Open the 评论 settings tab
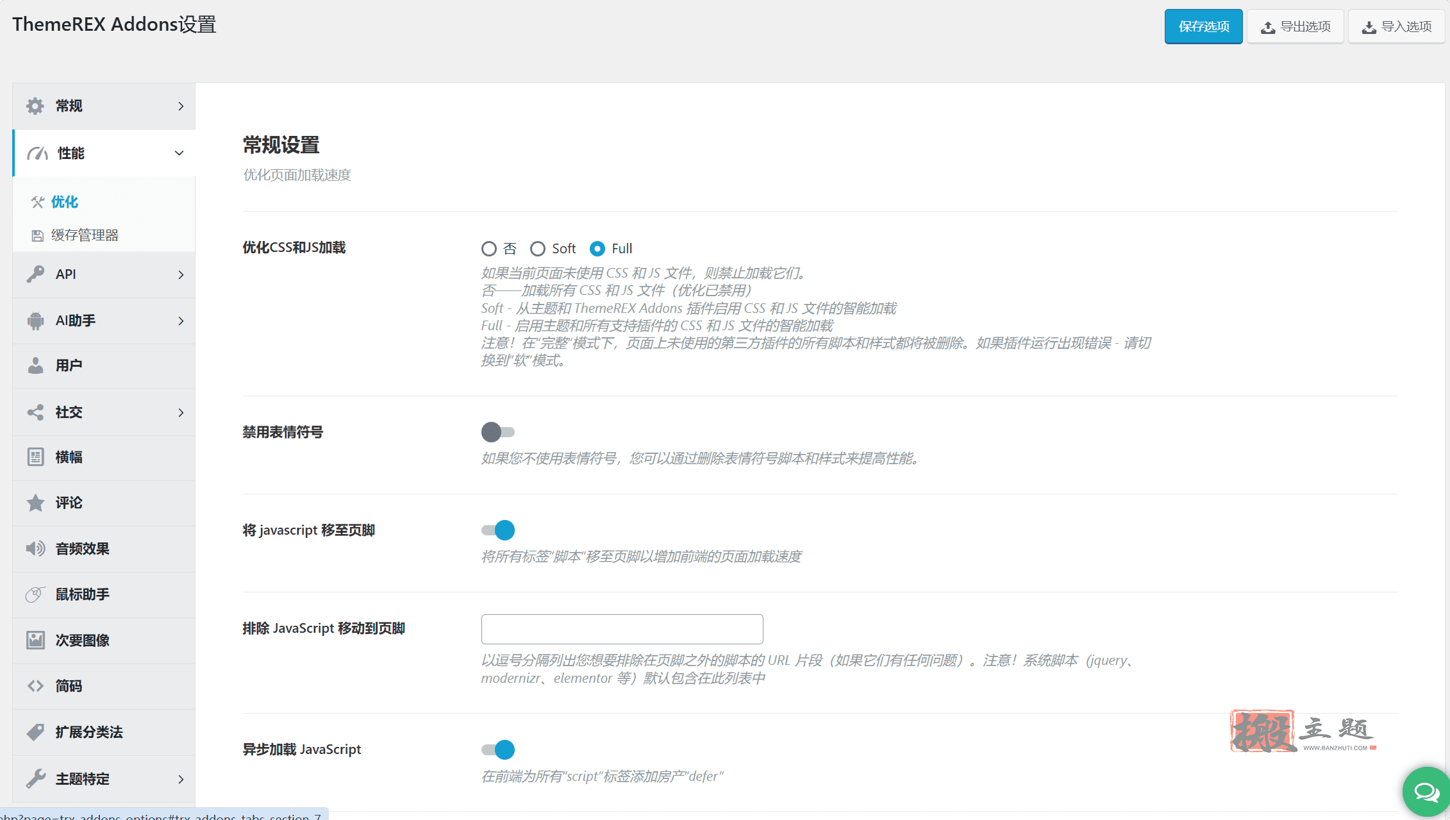This screenshot has width=1450, height=820. [104, 503]
